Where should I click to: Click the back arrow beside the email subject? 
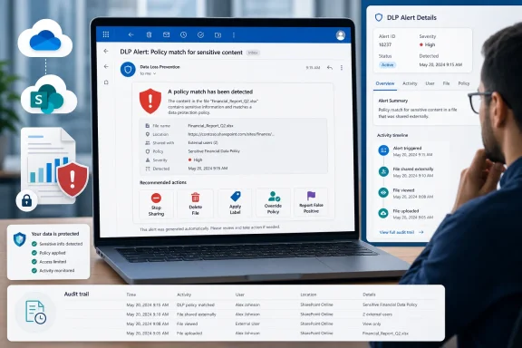(106, 51)
